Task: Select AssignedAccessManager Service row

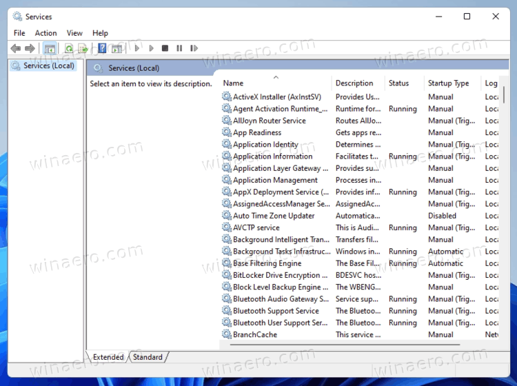Action: pos(359,204)
